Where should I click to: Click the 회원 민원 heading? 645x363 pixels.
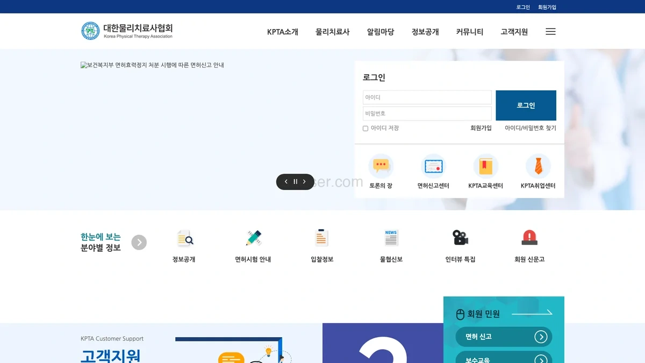pos(484,314)
